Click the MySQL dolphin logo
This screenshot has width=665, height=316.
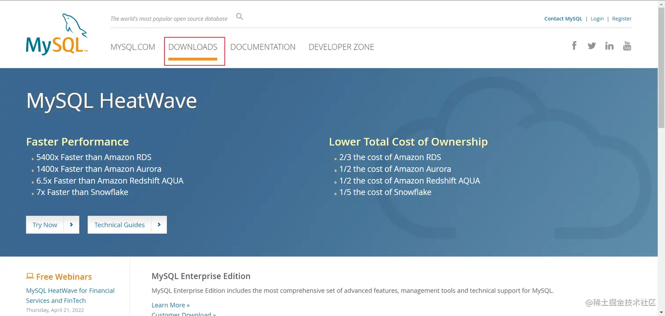[57, 34]
